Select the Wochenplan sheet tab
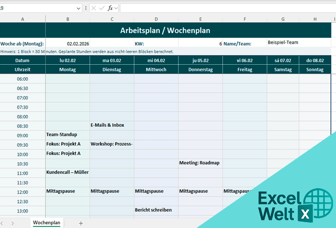Image resolution: width=336 pixels, height=228 pixels. pos(47,223)
